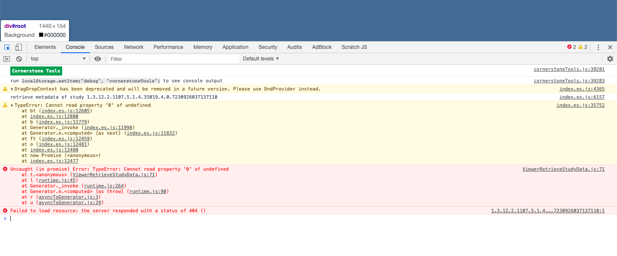Click the #000000 background color swatch

click(x=41, y=35)
